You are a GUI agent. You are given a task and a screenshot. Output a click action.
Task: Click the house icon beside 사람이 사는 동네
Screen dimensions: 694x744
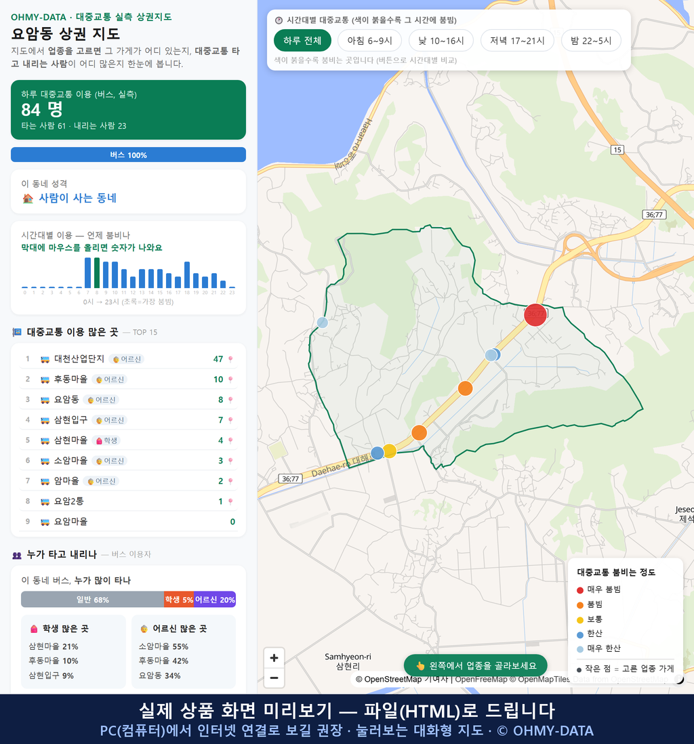[28, 199]
